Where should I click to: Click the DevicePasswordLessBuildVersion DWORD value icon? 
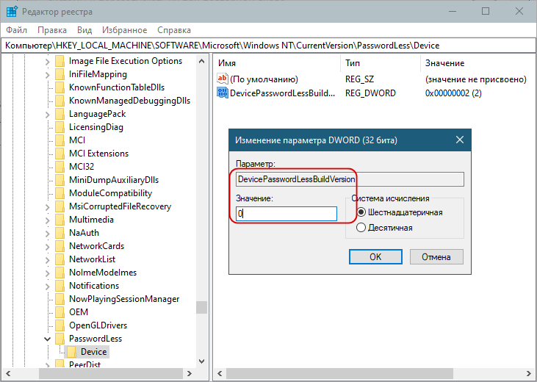click(223, 93)
